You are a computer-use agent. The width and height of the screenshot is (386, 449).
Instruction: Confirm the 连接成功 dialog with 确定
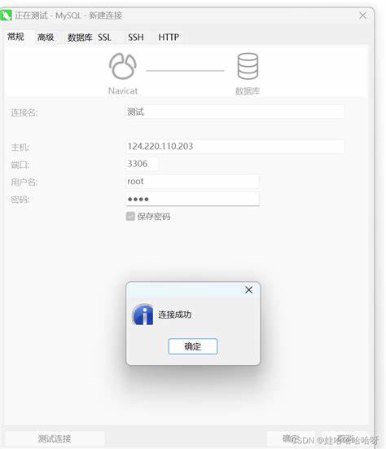point(193,346)
